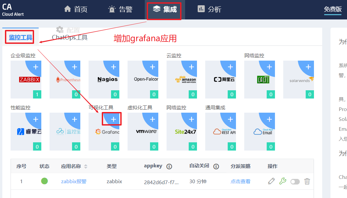The image size is (347, 198).
Task: Switch to the 集成 integration tab
Action: (165, 9)
